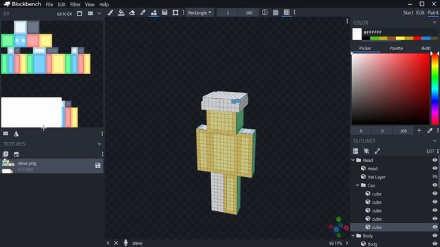Viewport: 440px width, 247px height.
Task: Open the UV panel three-dot menu
Action: (102, 134)
